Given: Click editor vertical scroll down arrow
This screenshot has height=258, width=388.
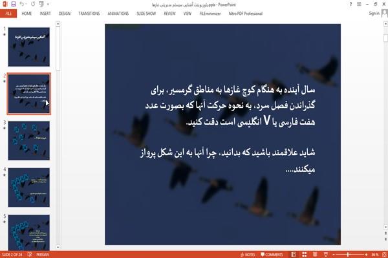Looking at the screenshot, I should [x=385, y=227].
